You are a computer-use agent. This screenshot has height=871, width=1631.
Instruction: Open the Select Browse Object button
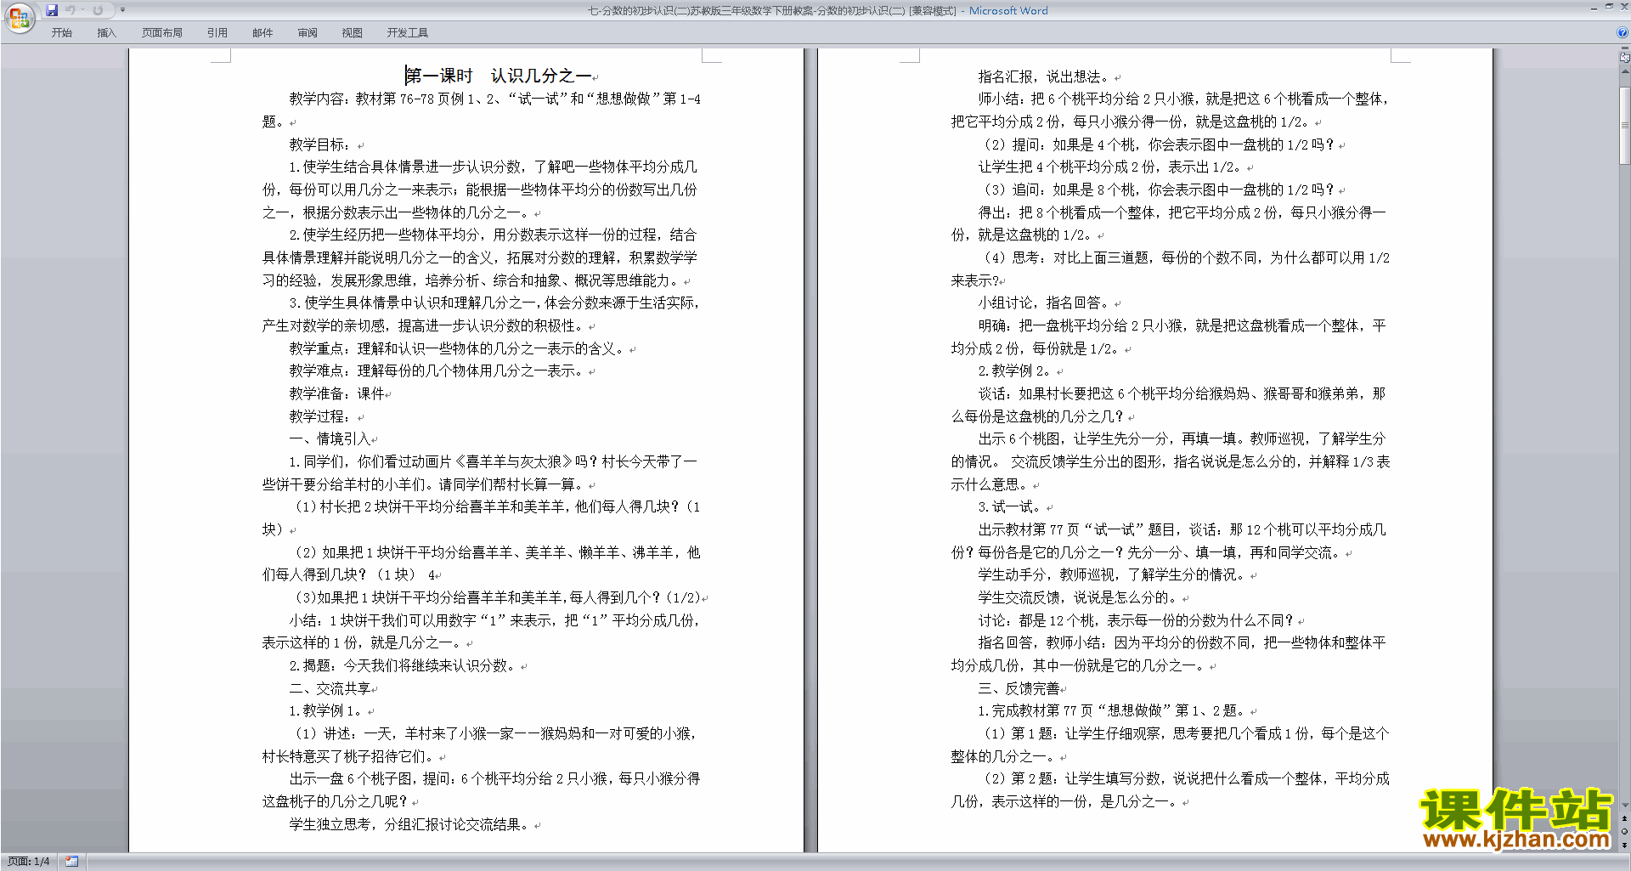pos(1625,832)
